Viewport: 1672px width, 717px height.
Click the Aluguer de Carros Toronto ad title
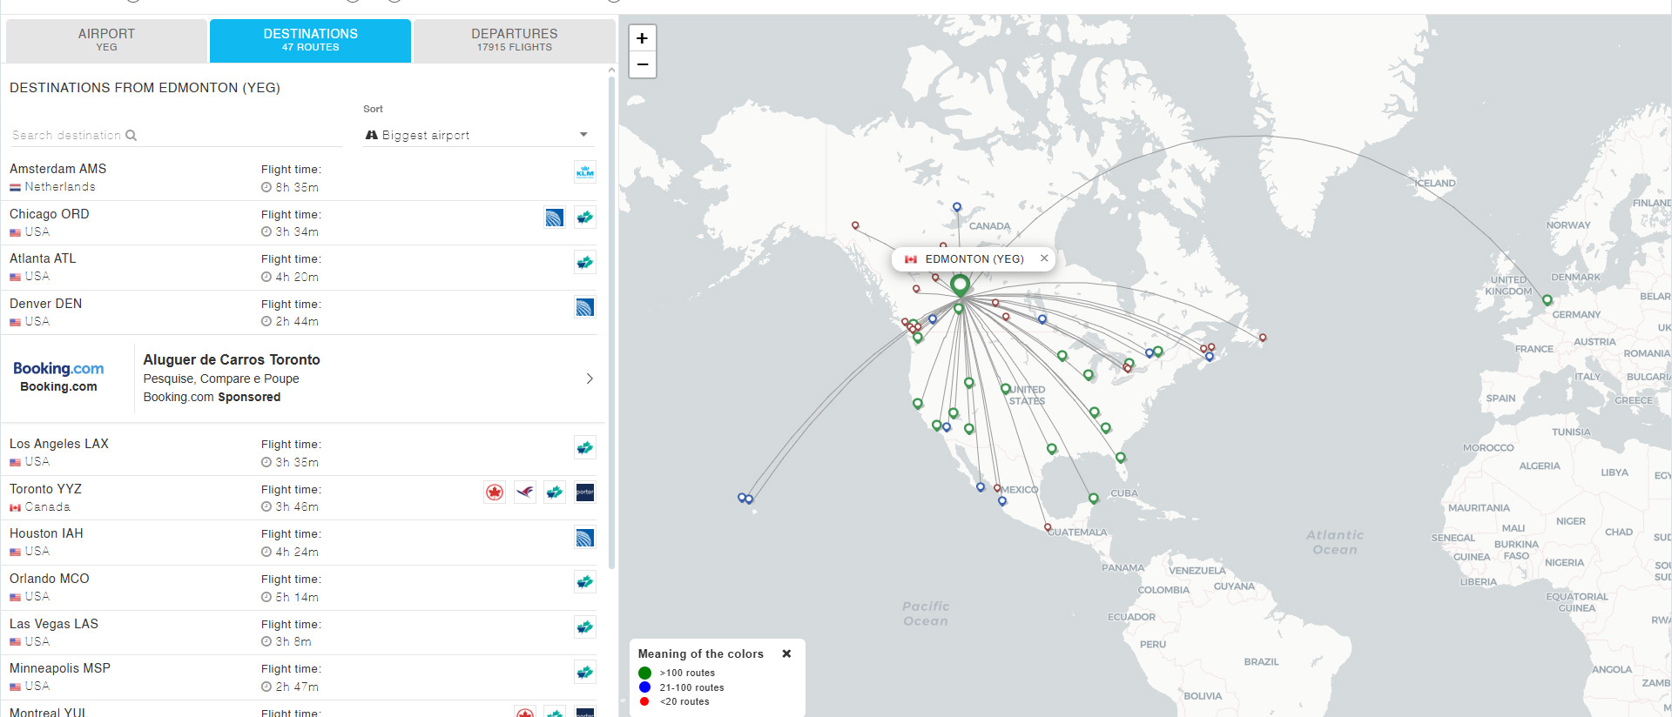click(x=232, y=359)
